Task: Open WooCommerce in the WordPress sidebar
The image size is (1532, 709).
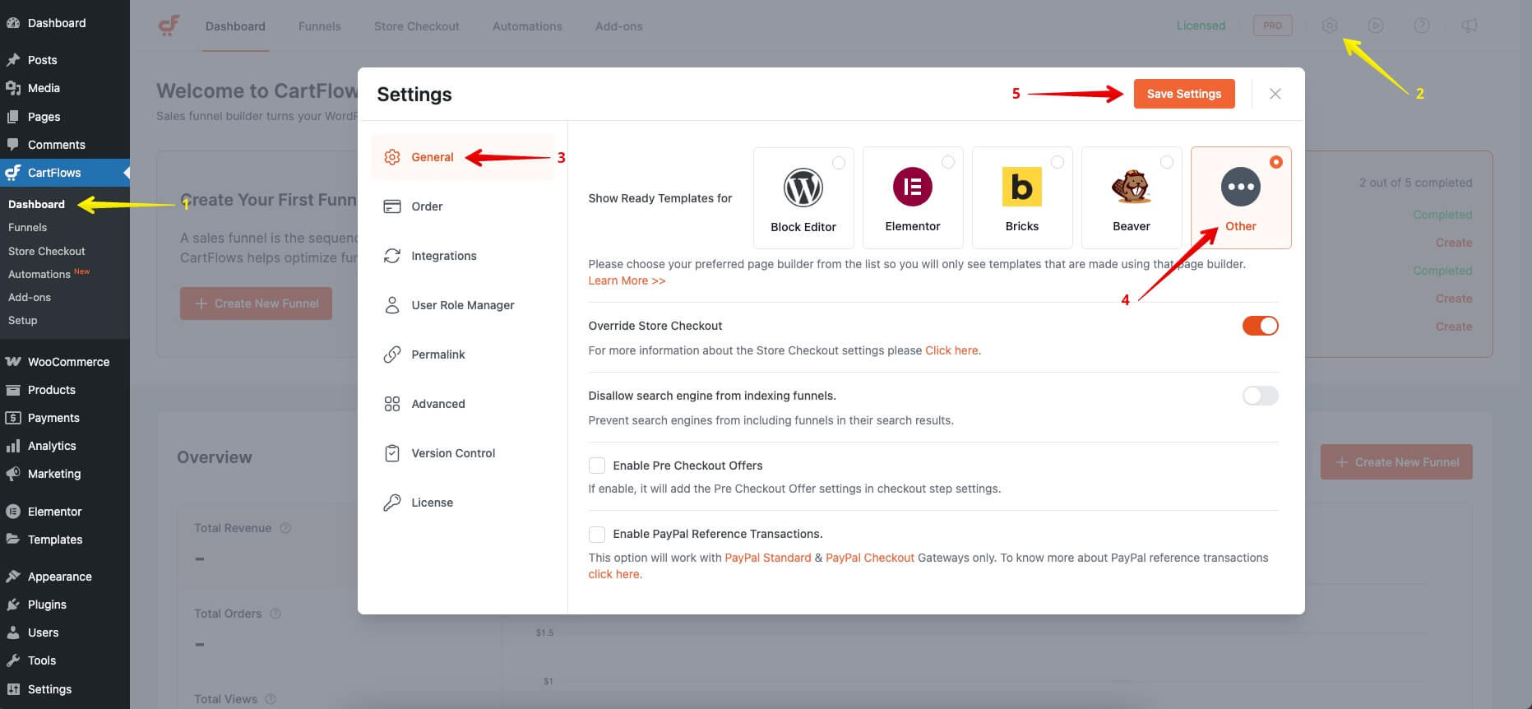Action: 65,362
